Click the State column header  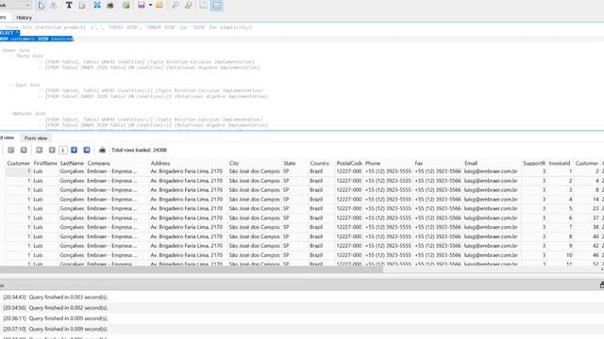[295, 163]
